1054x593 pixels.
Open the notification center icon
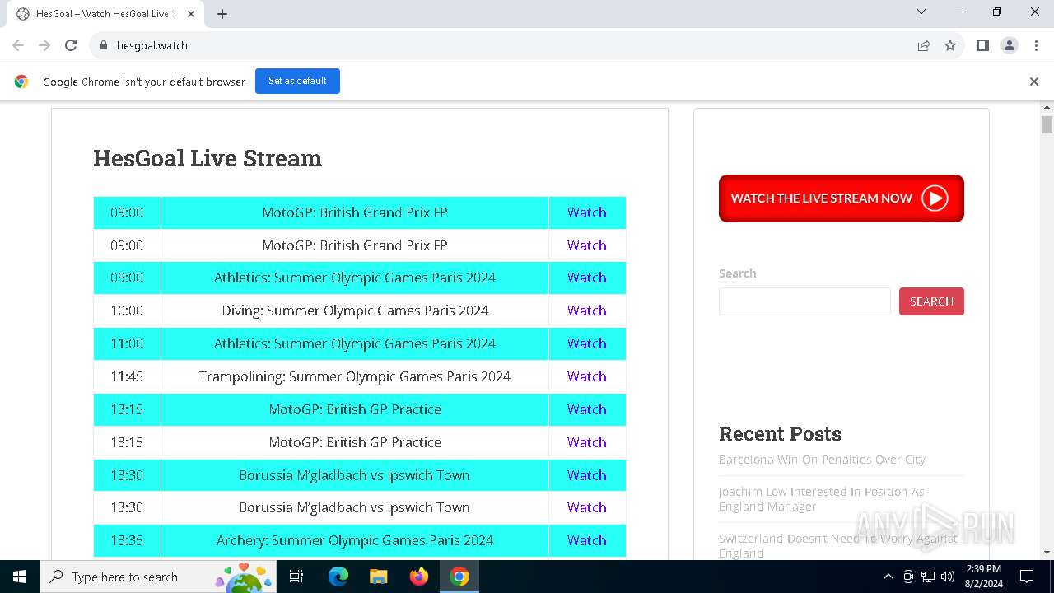click(1027, 577)
